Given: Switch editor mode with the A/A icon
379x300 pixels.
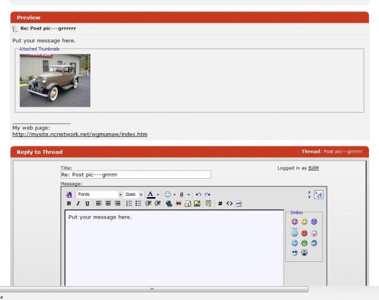Looking at the screenshot, I should pos(318,195).
